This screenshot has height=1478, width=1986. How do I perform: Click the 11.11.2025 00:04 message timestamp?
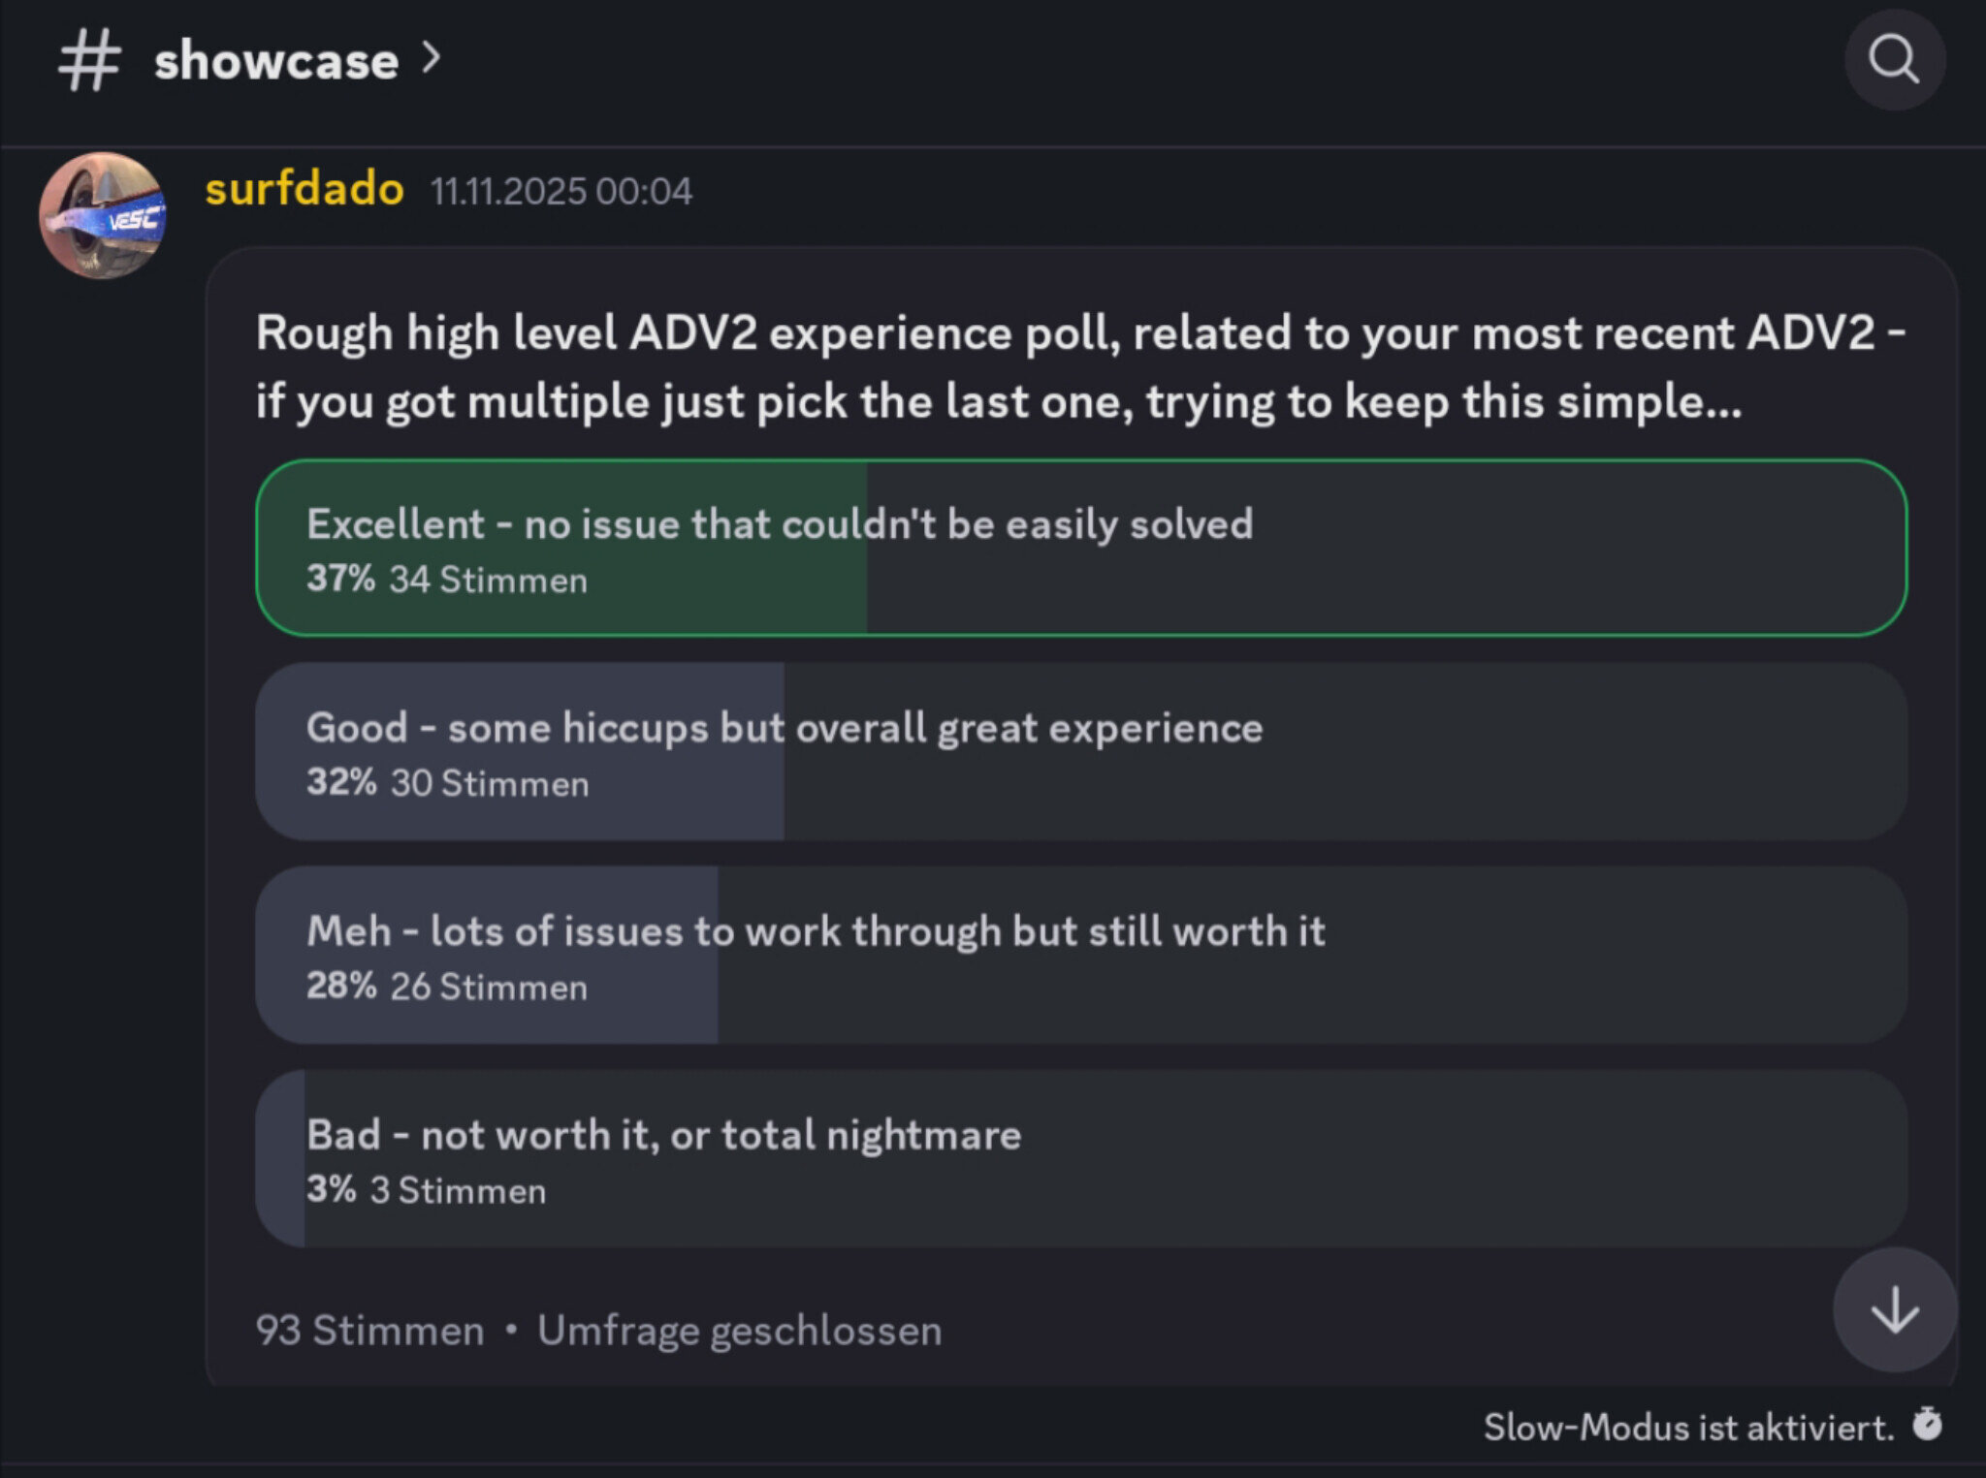(561, 191)
